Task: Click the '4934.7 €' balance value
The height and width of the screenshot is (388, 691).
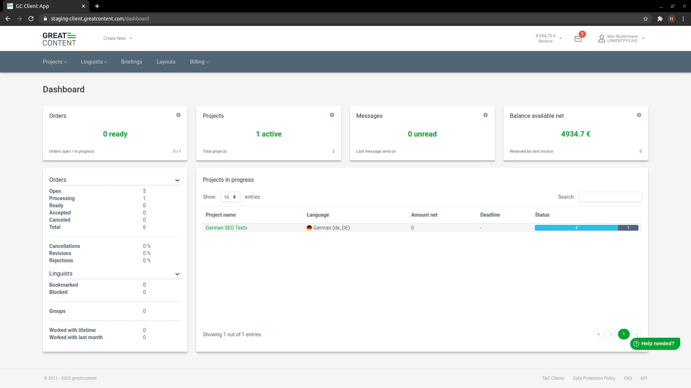Action: (x=576, y=134)
